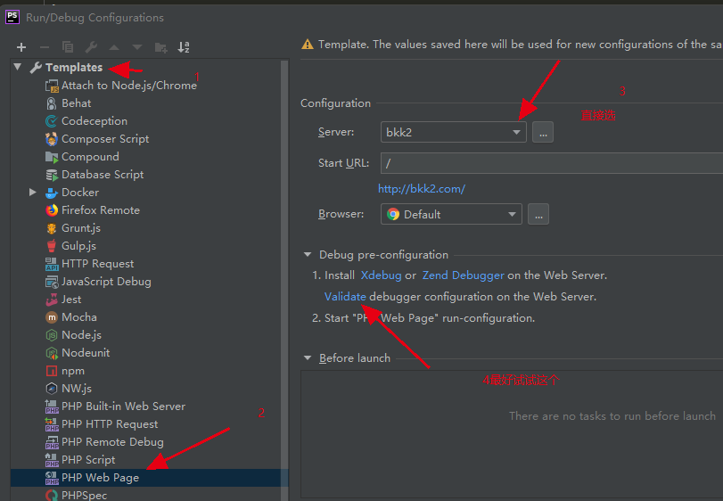Click the HTTP Request API icon

click(x=52, y=264)
